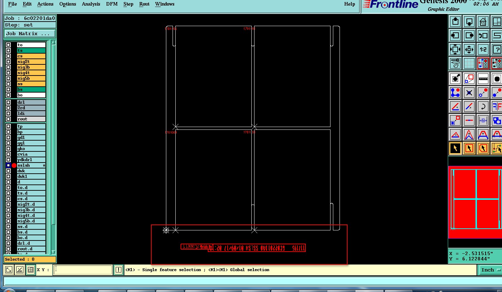Screen dimensions: 502x292
Task: Click the exclamation mark button
Action: 119,269
